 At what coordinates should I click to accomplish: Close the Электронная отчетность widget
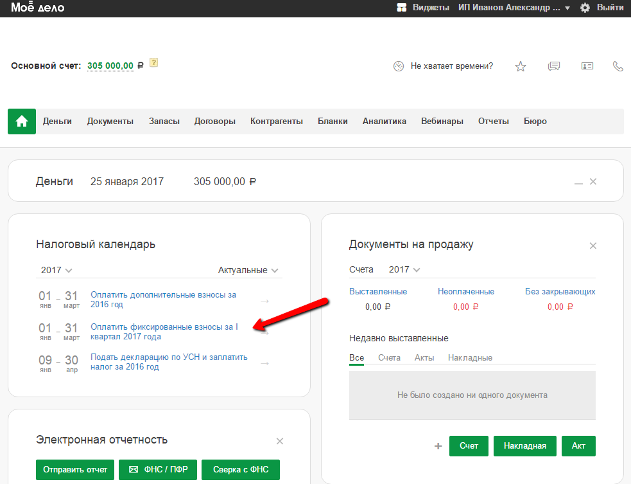pyautogui.click(x=280, y=442)
